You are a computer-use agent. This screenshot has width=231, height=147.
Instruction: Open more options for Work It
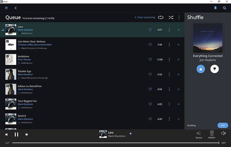click(x=169, y=119)
